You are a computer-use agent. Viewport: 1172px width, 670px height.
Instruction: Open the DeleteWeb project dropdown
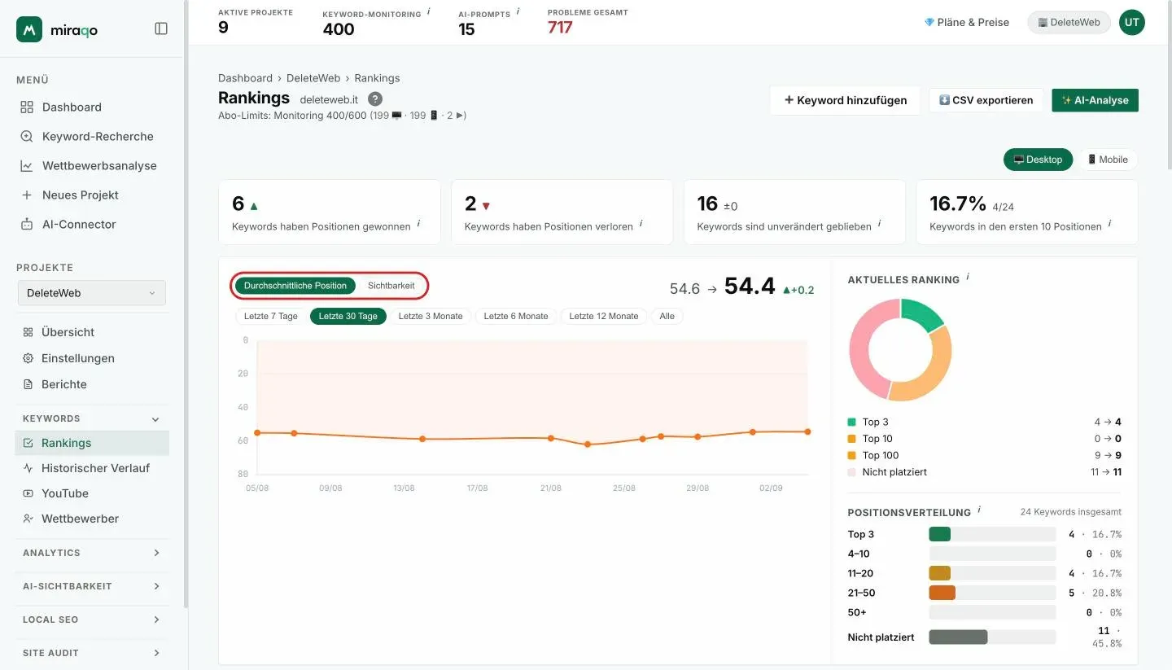click(91, 293)
